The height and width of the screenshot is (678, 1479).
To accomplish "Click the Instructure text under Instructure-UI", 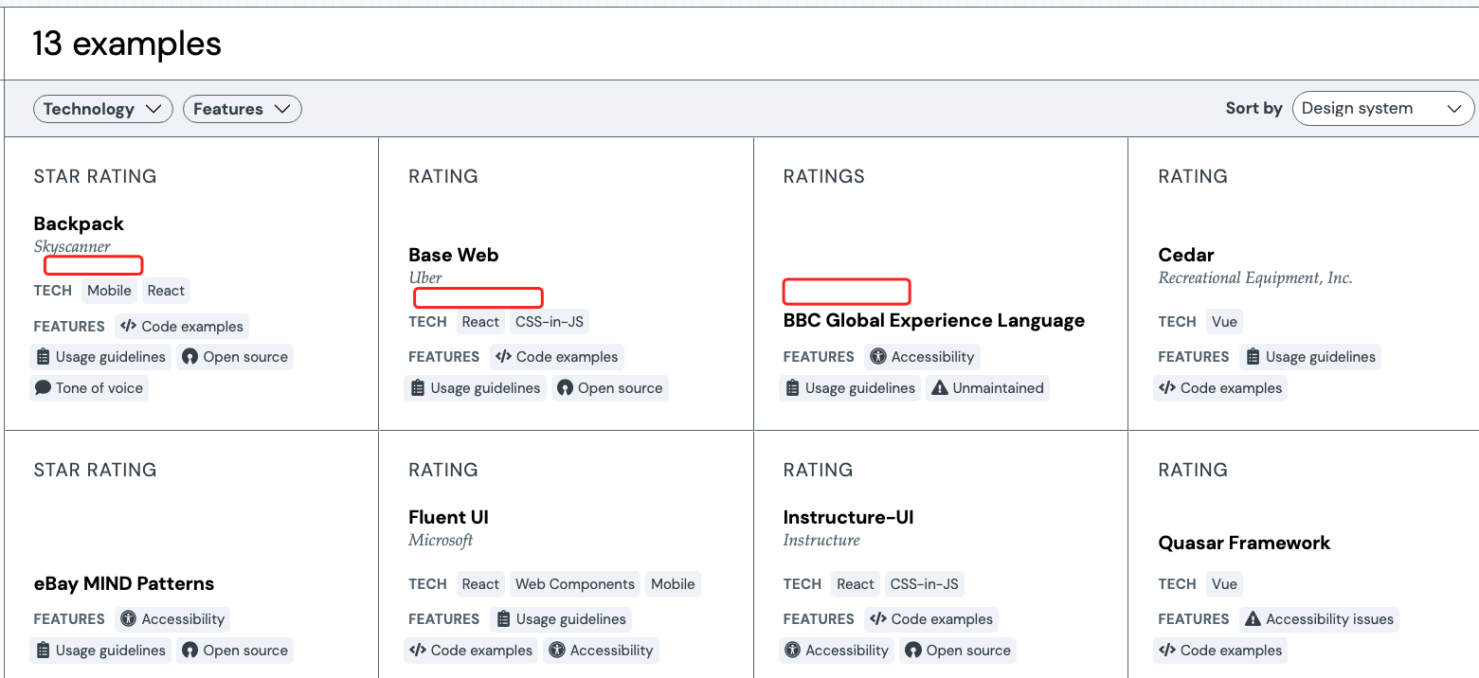I will tap(821, 541).
